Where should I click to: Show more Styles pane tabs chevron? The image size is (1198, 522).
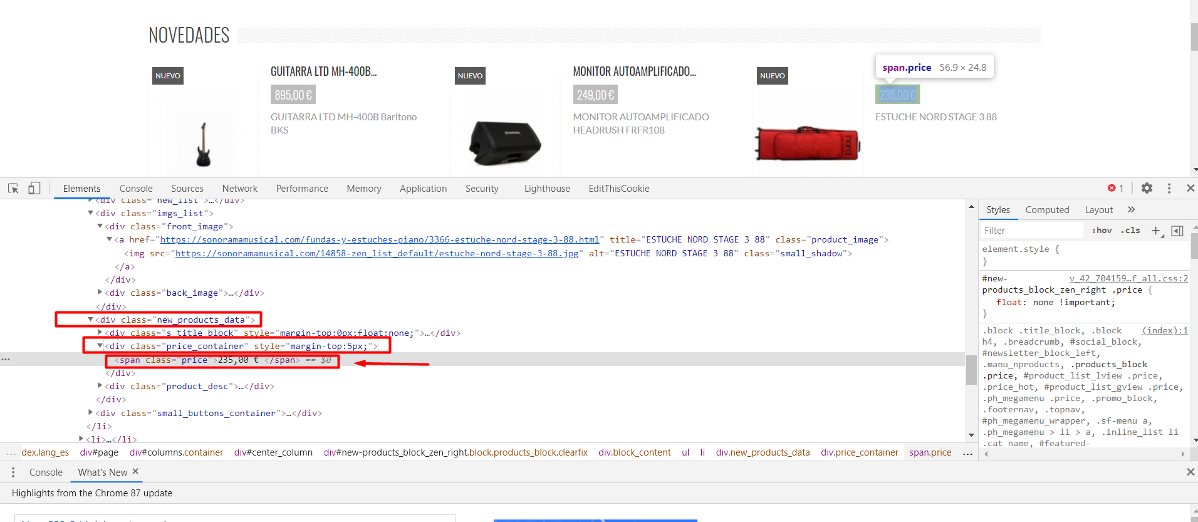[x=1131, y=209]
